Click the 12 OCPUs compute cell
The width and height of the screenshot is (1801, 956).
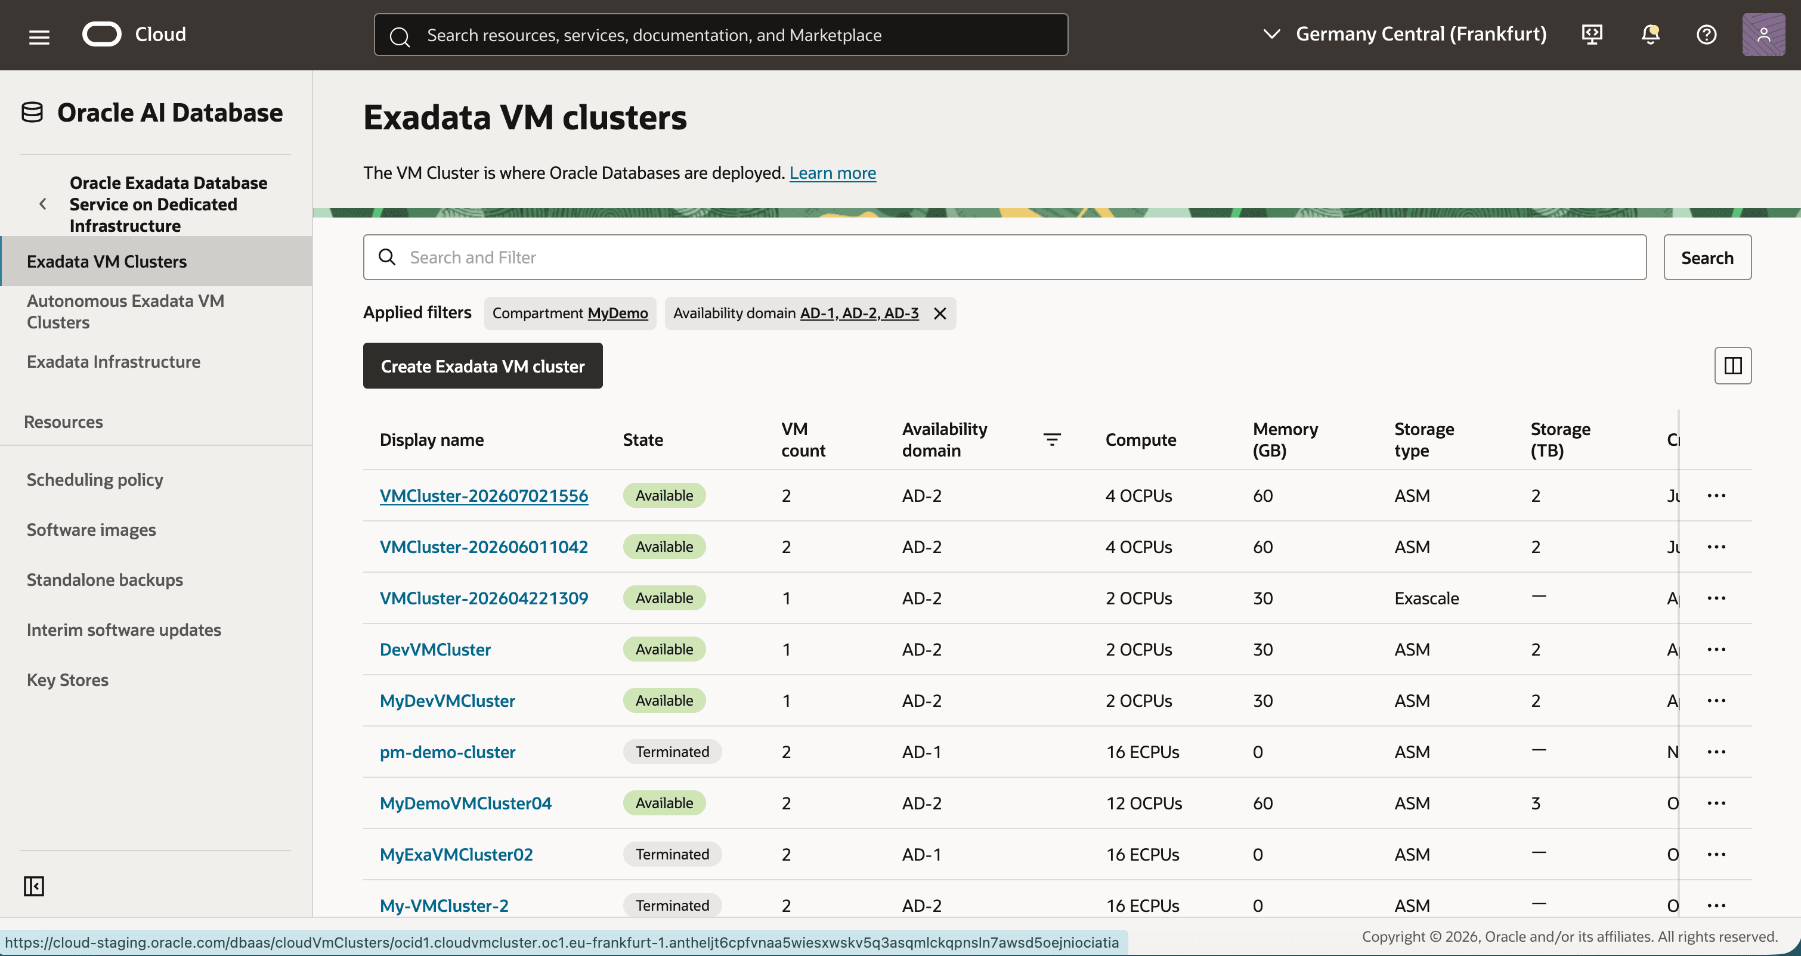point(1144,803)
